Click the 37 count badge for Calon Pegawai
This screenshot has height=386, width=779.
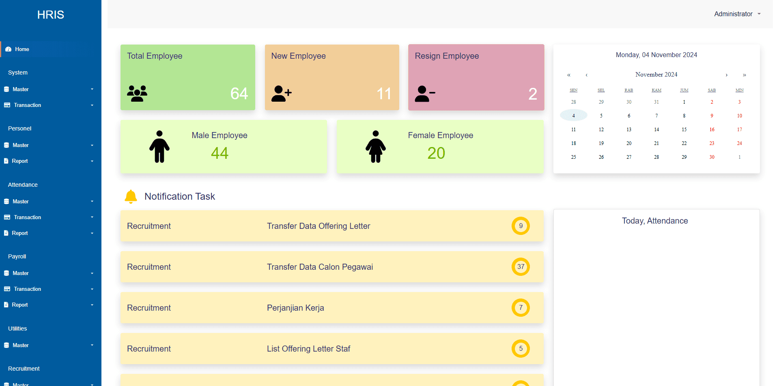521,267
